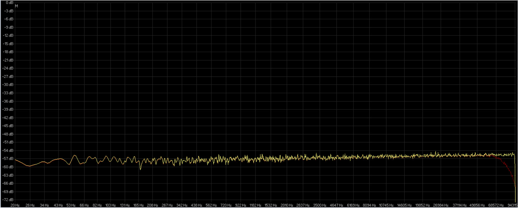The image size is (518, 208).
Task: Click the -51 dB level label
Action: point(8,142)
